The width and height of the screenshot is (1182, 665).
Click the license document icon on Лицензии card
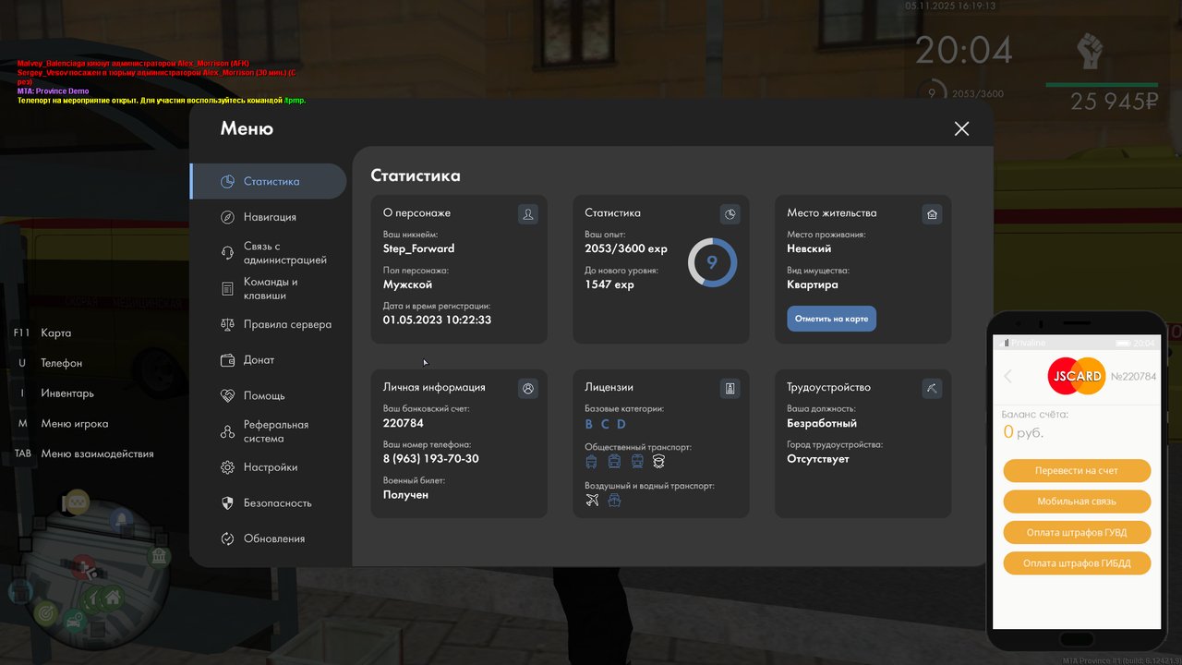[730, 389]
